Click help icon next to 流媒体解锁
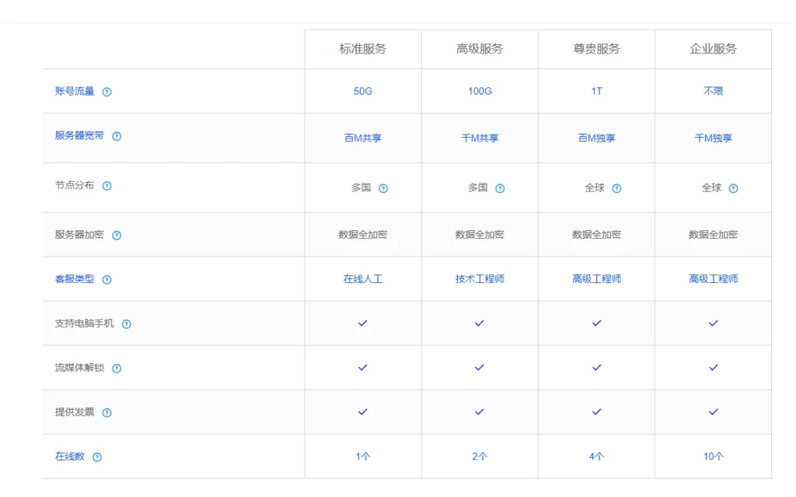The image size is (796, 497). tap(117, 369)
